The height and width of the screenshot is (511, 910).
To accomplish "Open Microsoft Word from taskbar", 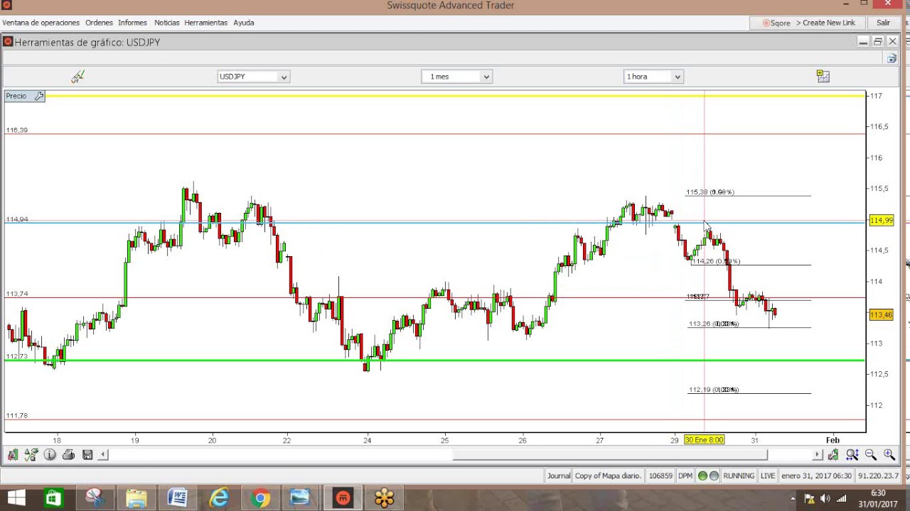I will tap(177, 498).
